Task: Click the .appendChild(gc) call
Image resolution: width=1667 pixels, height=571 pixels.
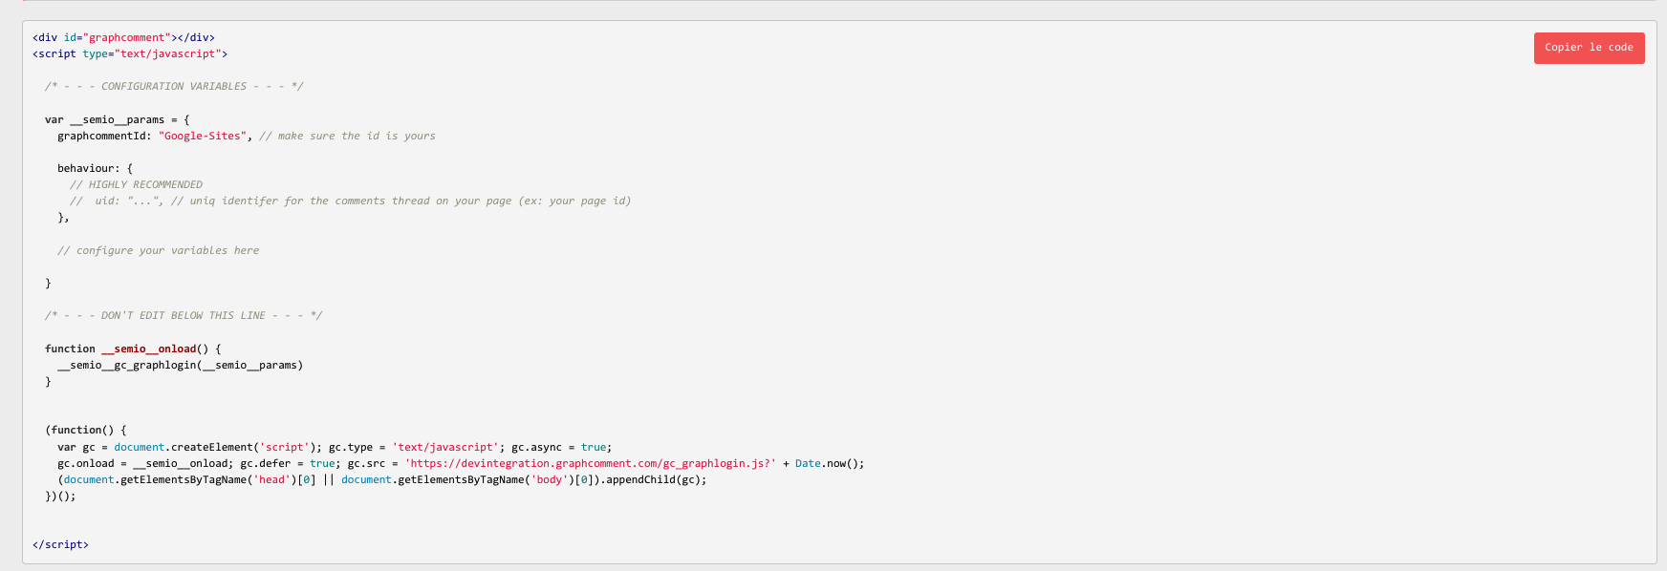Action: (653, 479)
